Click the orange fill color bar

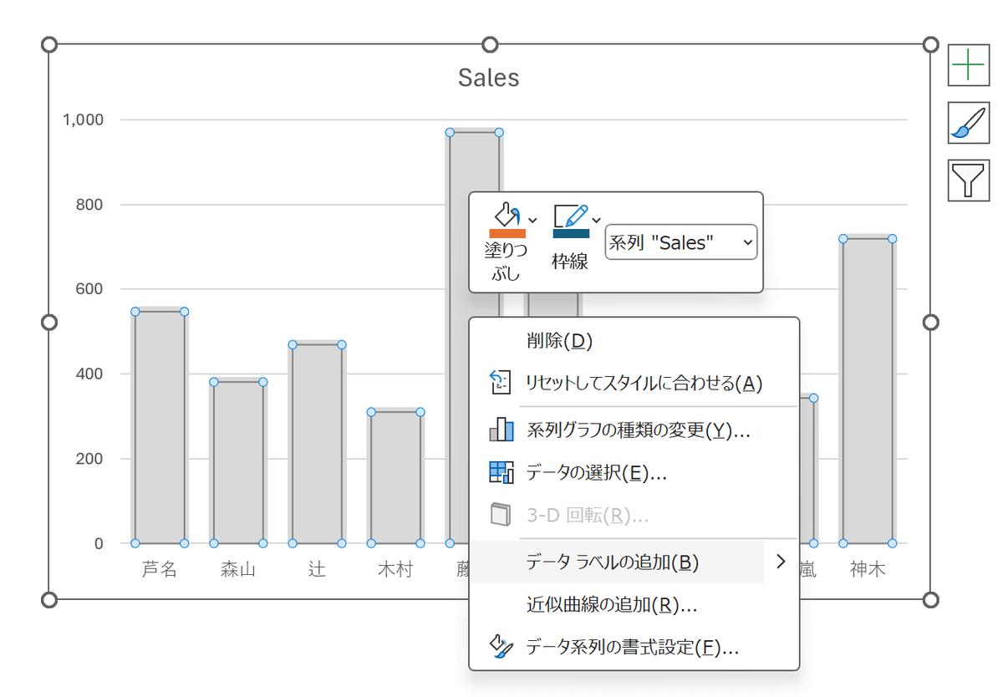click(x=507, y=234)
